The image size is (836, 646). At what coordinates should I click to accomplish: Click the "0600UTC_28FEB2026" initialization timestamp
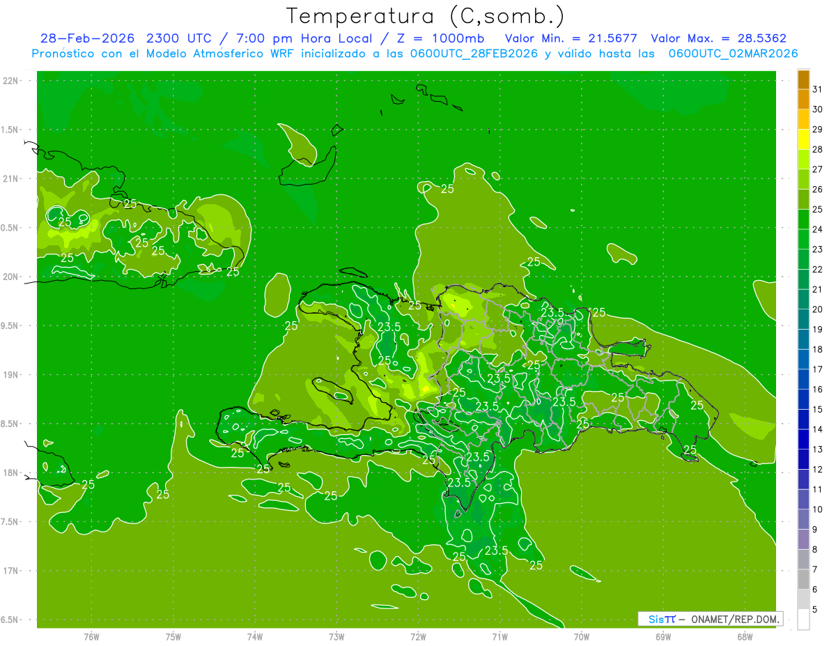click(x=473, y=54)
